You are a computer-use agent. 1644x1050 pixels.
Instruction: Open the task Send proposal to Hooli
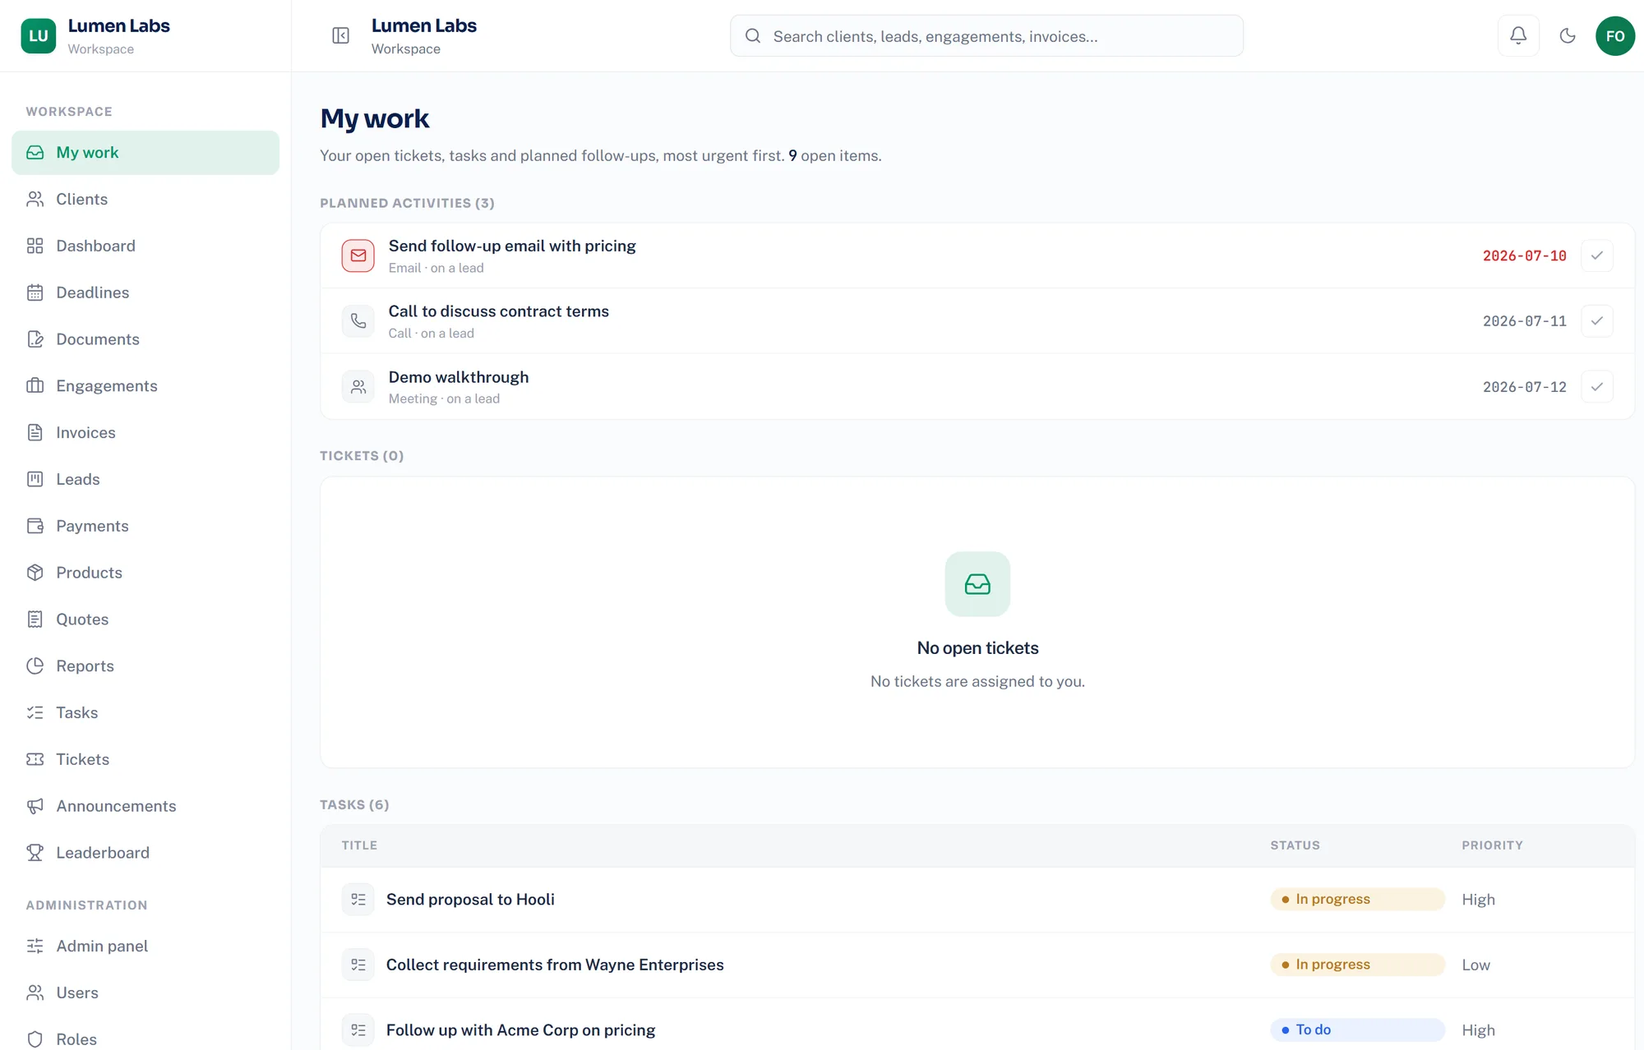470,900
